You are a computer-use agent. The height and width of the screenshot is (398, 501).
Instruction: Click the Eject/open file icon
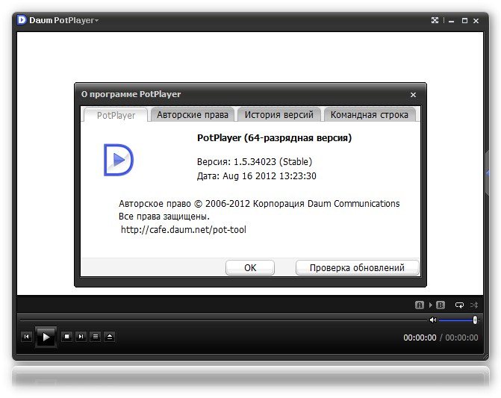coord(110,336)
